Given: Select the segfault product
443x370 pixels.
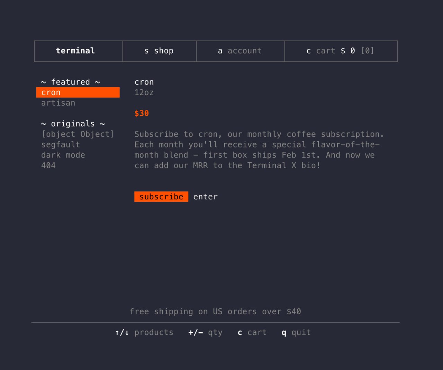Looking at the screenshot, I should (x=61, y=144).
